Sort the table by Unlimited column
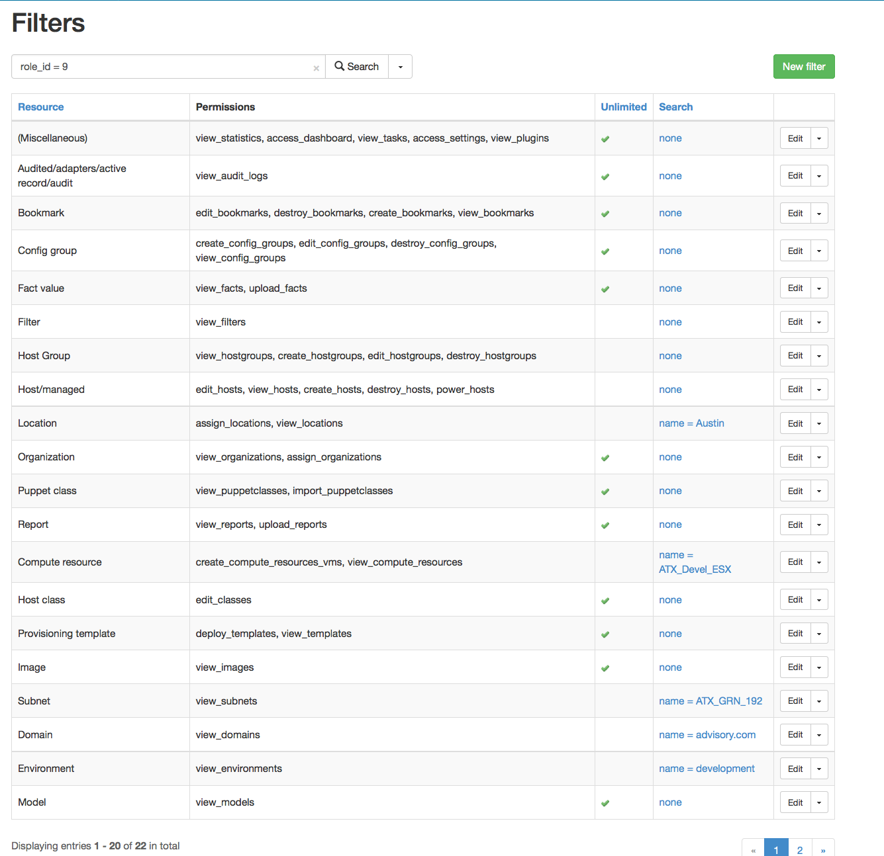884x856 pixels. point(624,107)
